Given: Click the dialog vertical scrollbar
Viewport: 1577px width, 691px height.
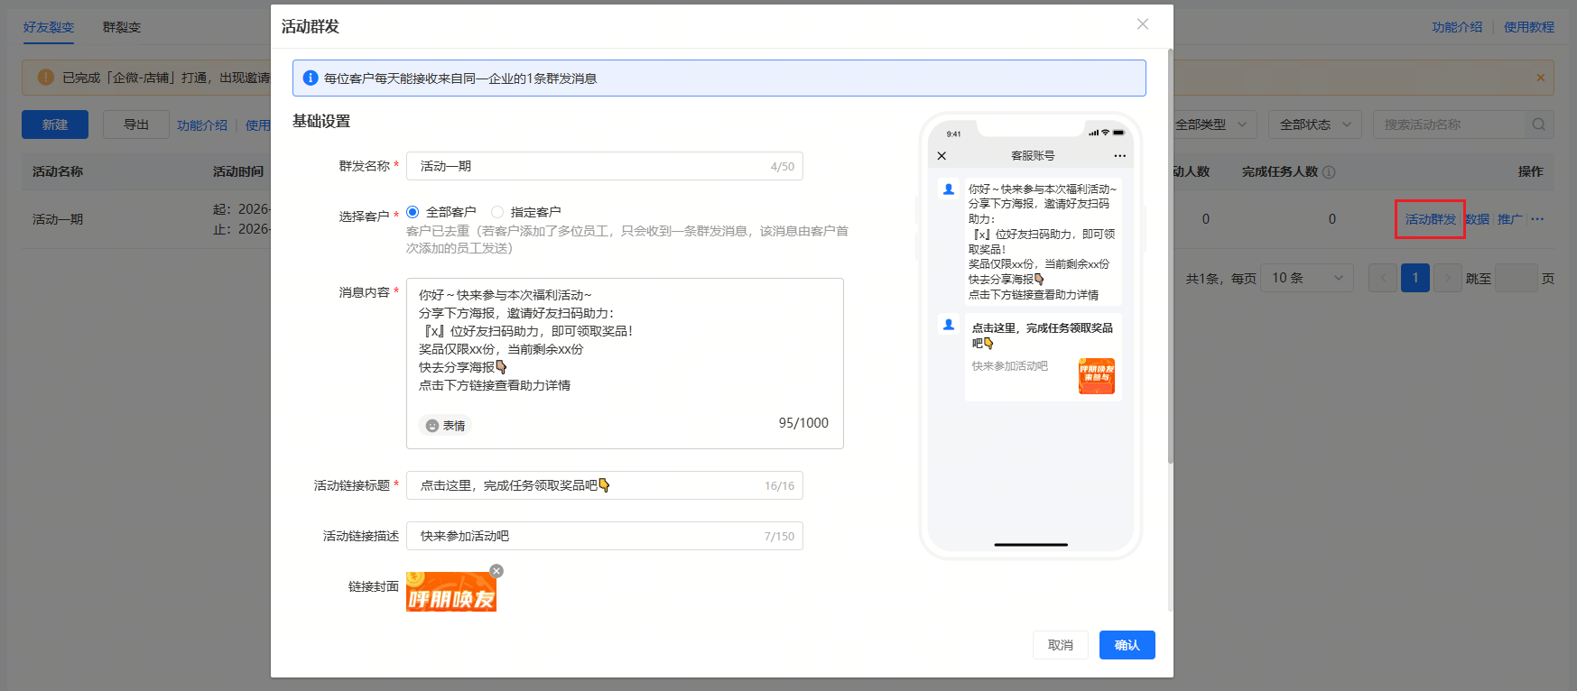Looking at the screenshot, I should click(x=1170, y=257).
